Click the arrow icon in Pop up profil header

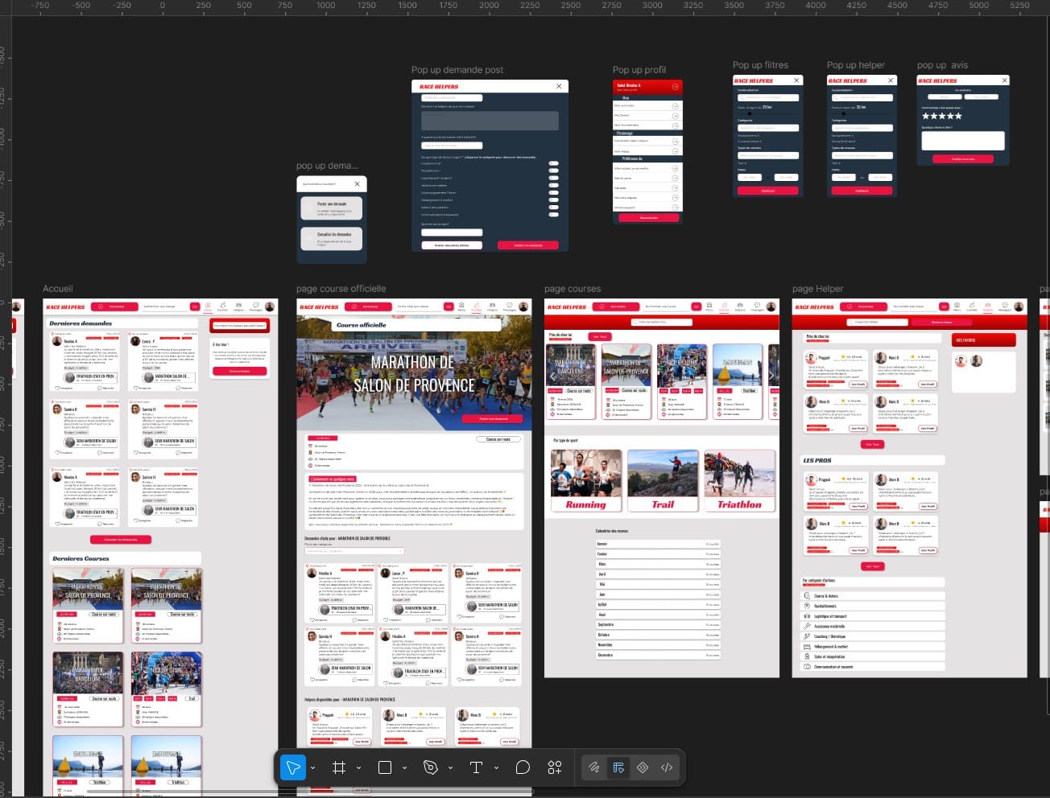[x=675, y=86]
